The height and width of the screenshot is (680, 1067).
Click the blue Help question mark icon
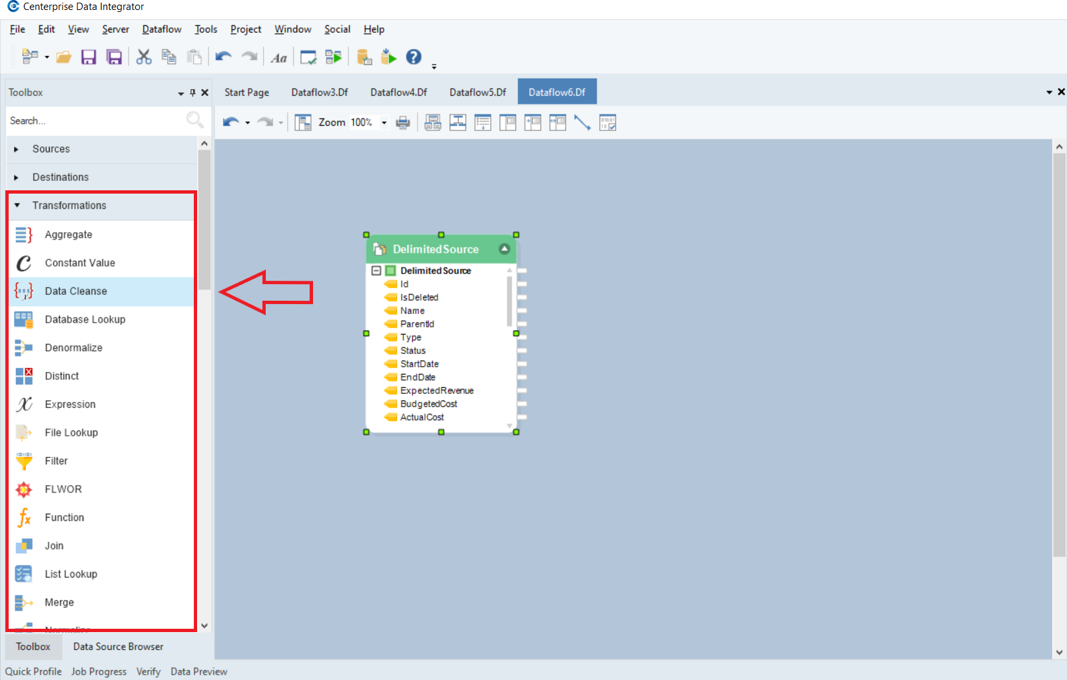[414, 57]
